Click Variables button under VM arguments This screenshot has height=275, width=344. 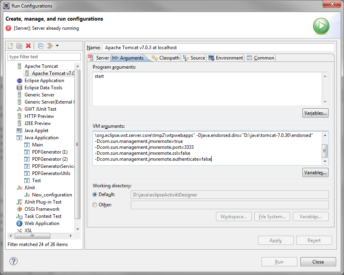(x=315, y=173)
